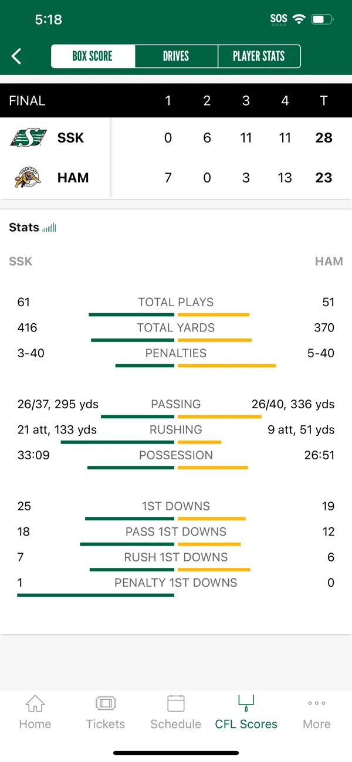352x762 pixels.
Task: Switch to the Player Stats tab
Action: pos(259,56)
